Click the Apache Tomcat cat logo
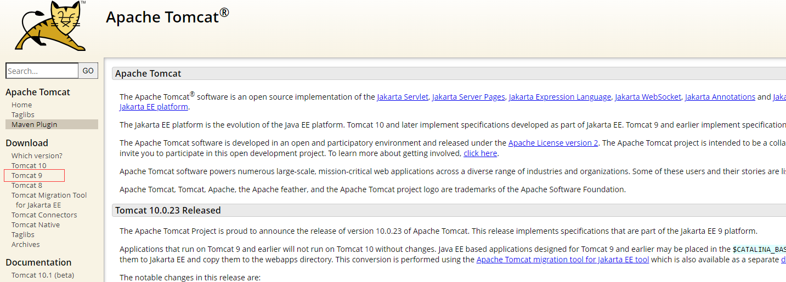This screenshot has height=282, width=786. 50,26
